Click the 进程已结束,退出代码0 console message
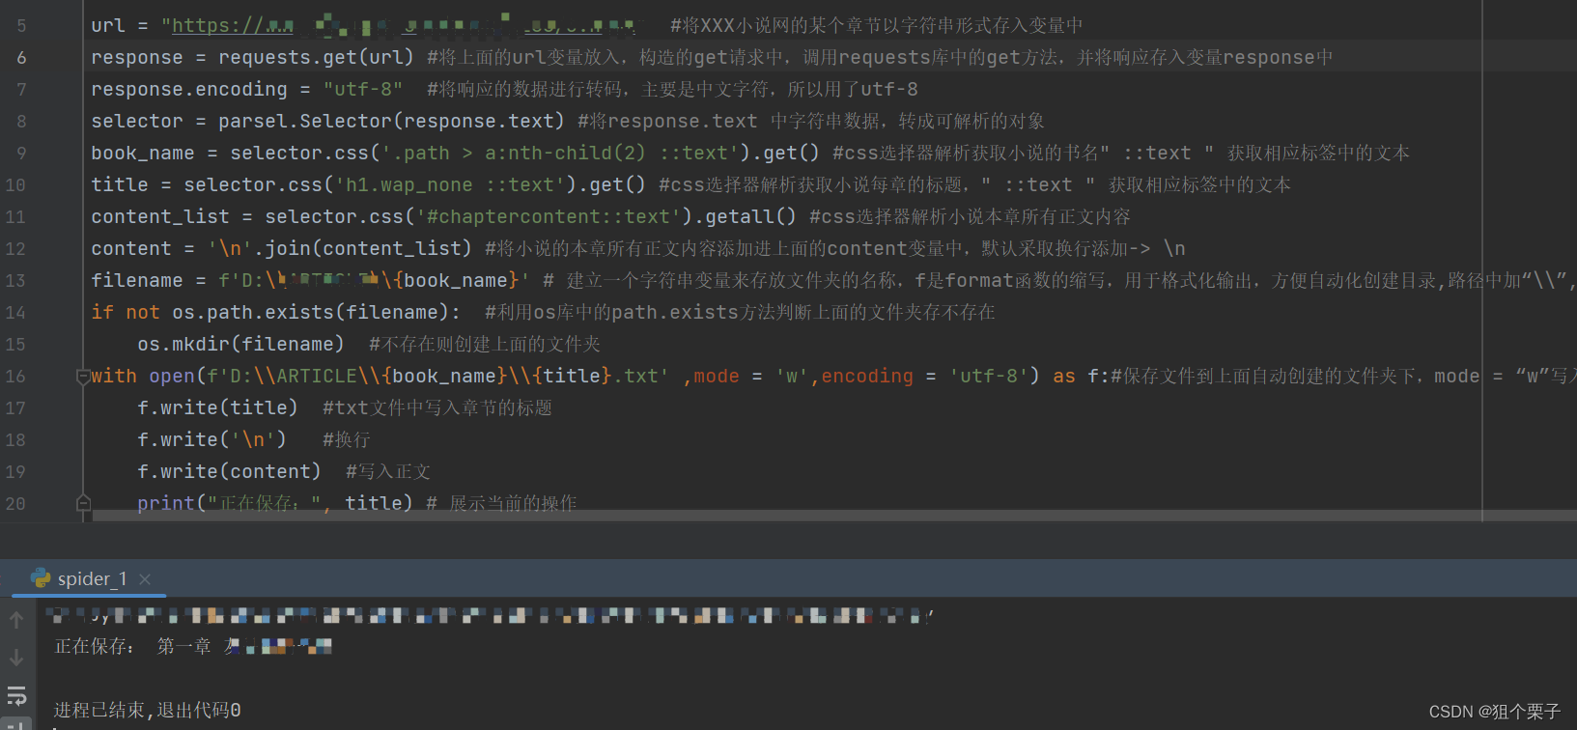The image size is (1577, 730). tap(147, 710)
